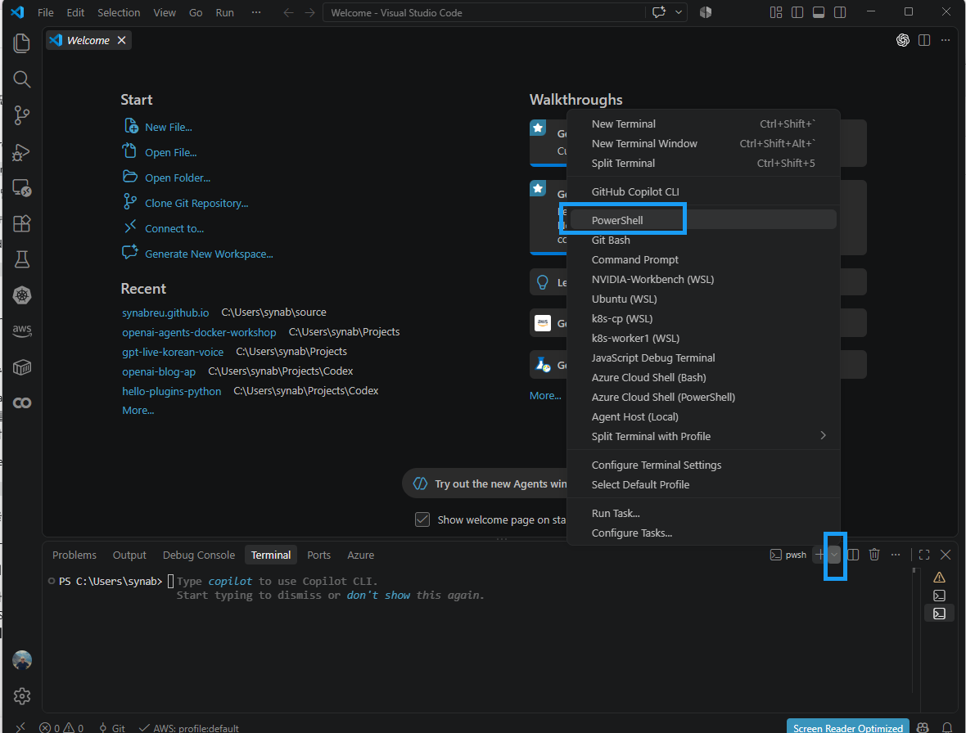Screen dimensions: 966x733
Task: Open notifications bell in status bar
Action: point(947,728)
